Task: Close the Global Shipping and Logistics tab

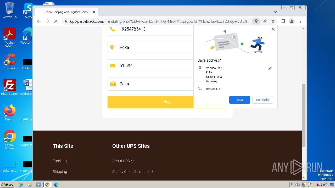Action: (x=94, y=12)
